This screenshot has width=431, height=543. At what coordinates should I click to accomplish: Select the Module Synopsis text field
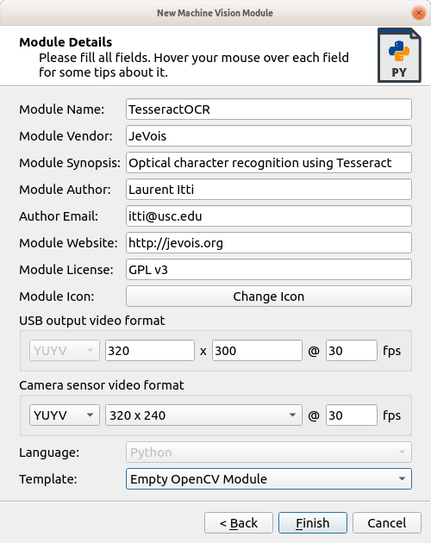269,163
